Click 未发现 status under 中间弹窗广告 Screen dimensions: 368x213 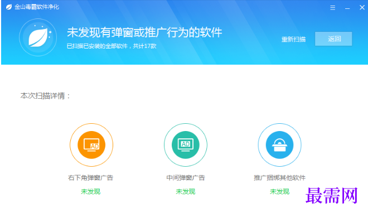(186, 192)
